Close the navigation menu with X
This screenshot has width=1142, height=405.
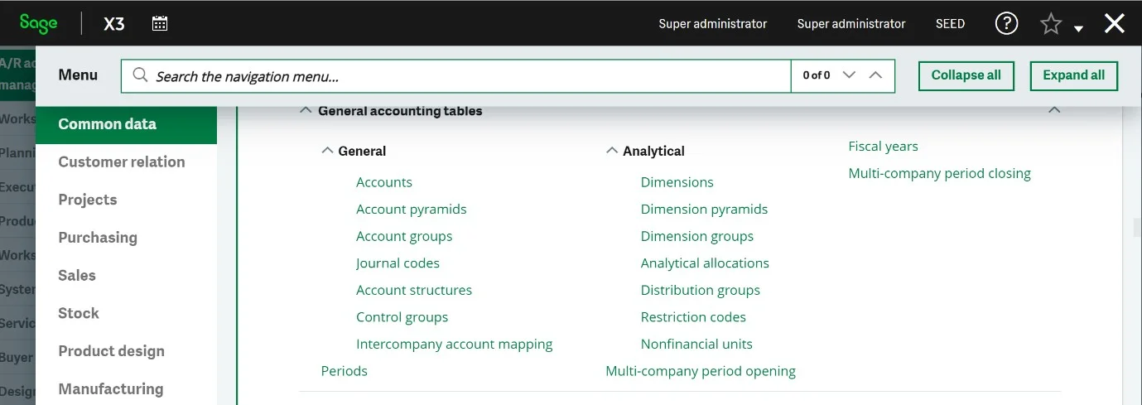tap(1115, 24)
